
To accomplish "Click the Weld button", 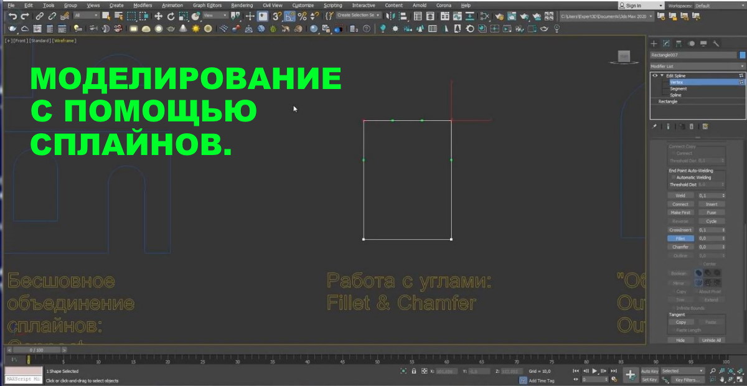I will tap(680, 195).
